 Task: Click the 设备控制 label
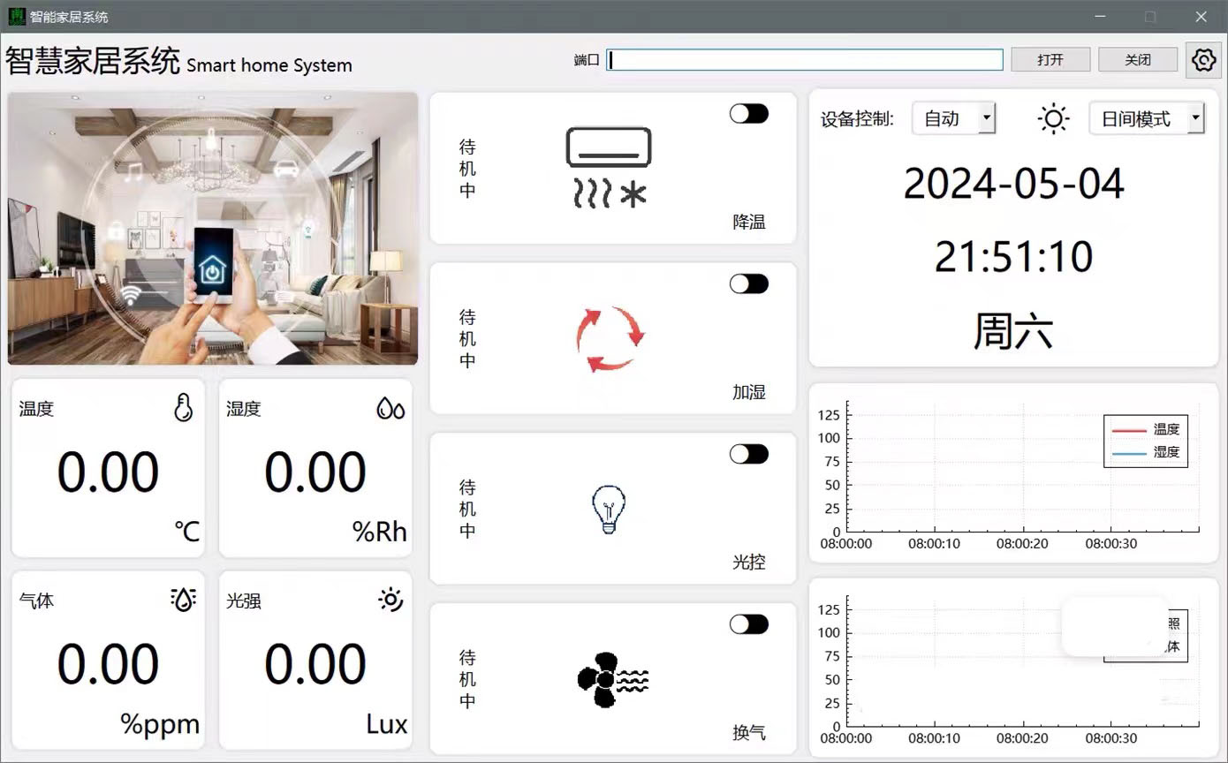pos(857,119)
